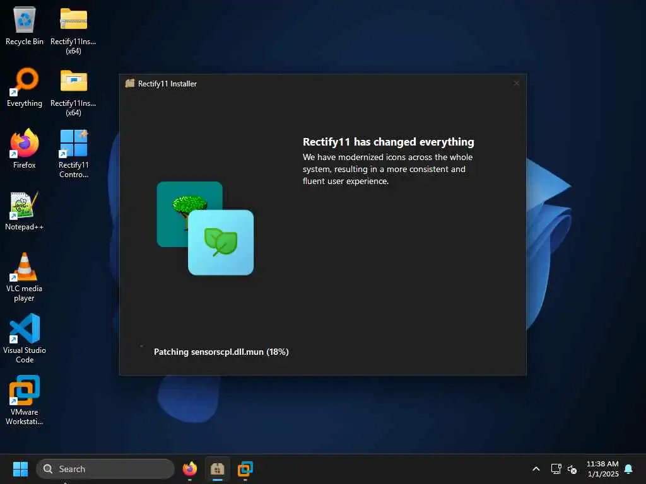Click the Rectify11 Installer title bar icon
Image resolution: width=646 pixels, height=484 pixels.
coord(130,84)
